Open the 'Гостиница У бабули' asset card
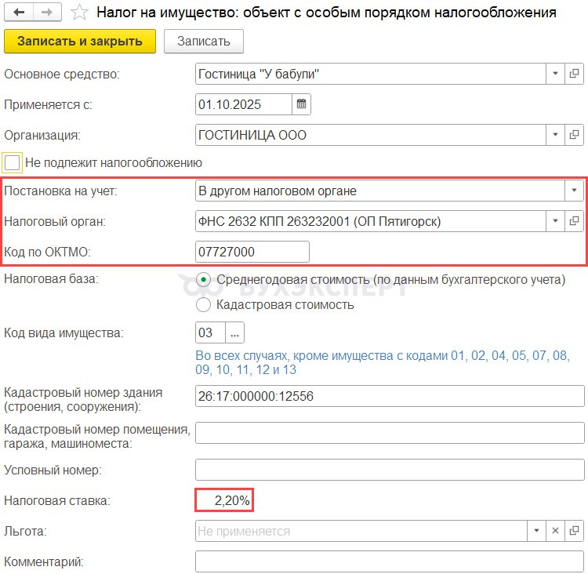Viewport: 588px width, 574px height. pyautogui.click(x=574, y=74)
